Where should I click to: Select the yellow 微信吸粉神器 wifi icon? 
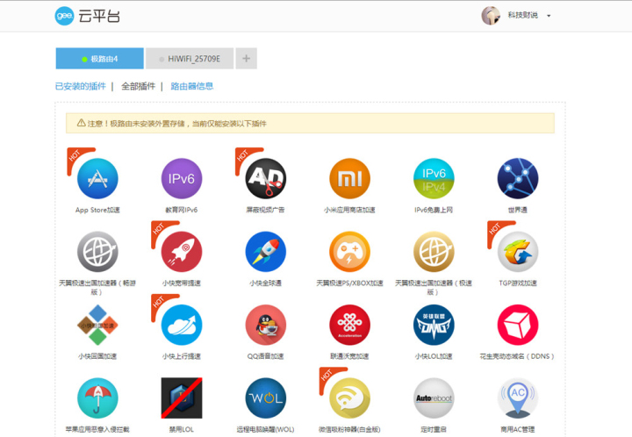[350, 398]
